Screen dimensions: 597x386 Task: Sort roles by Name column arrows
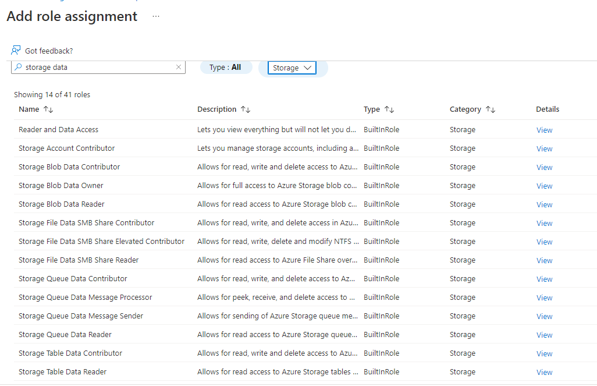click(48, 109)
